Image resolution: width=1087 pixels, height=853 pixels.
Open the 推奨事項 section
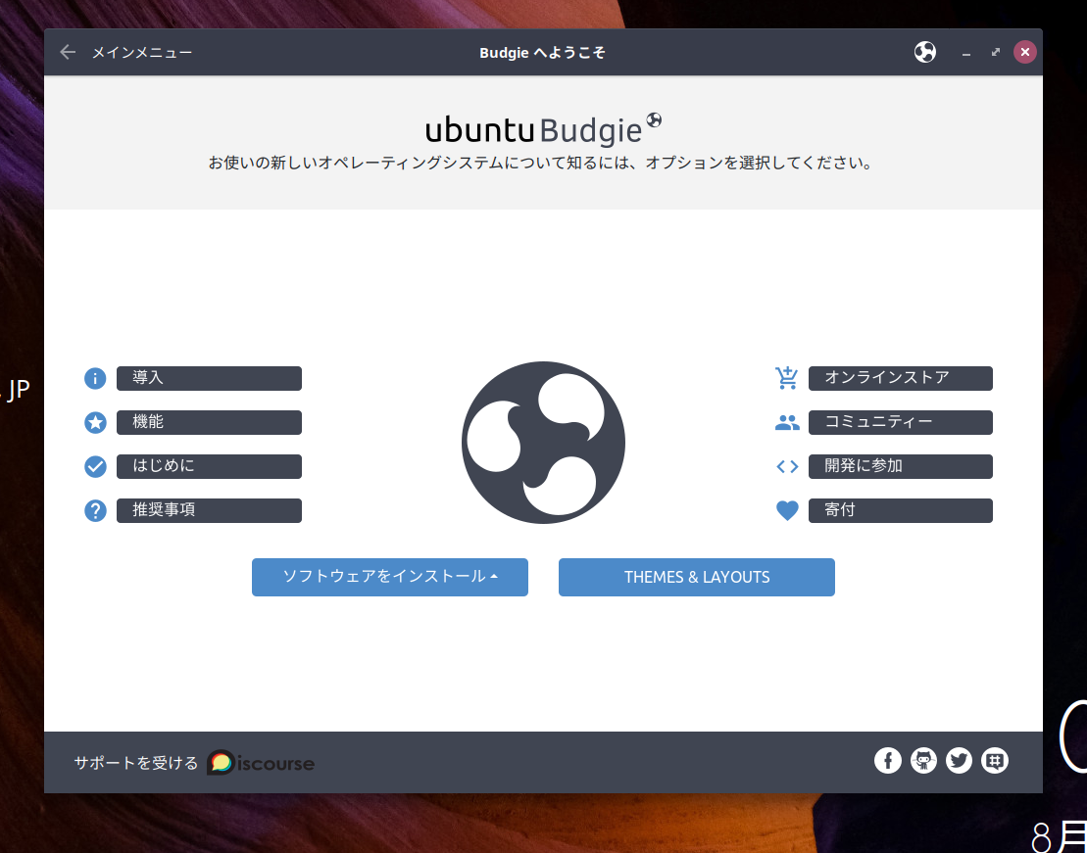(209, 510)
